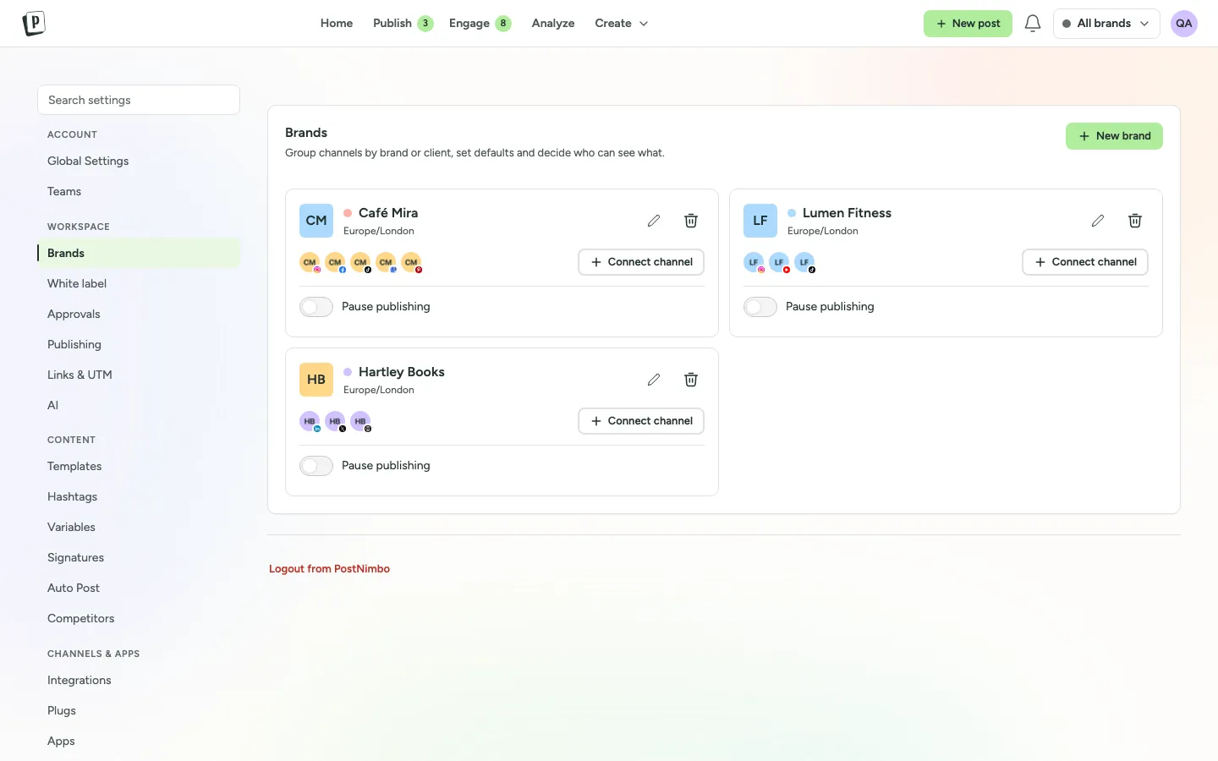
Task: Focus the Search settings field
Action: [x=139, y=100]
